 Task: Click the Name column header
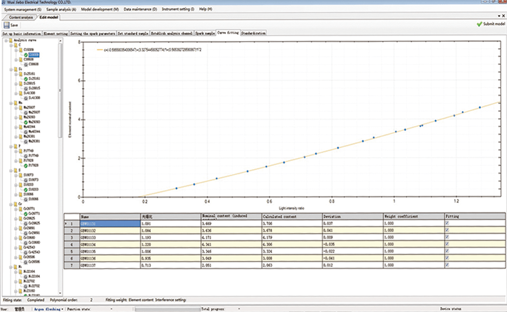109,217
